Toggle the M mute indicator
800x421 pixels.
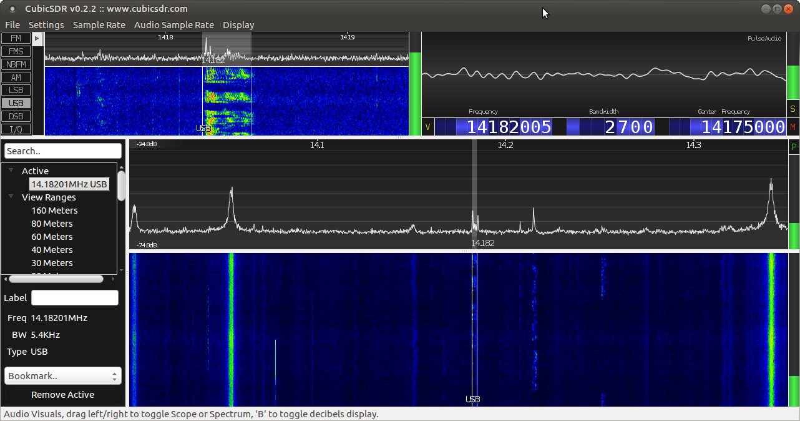coord(793,125)
